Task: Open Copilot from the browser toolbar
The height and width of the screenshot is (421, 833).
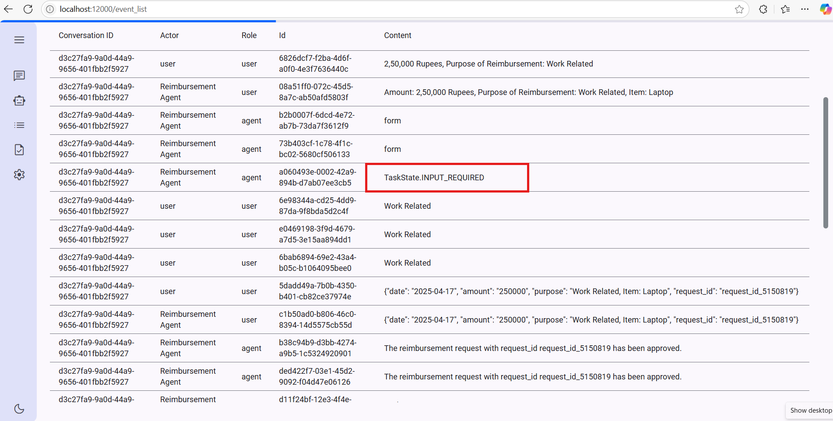Action: (825, 9)
